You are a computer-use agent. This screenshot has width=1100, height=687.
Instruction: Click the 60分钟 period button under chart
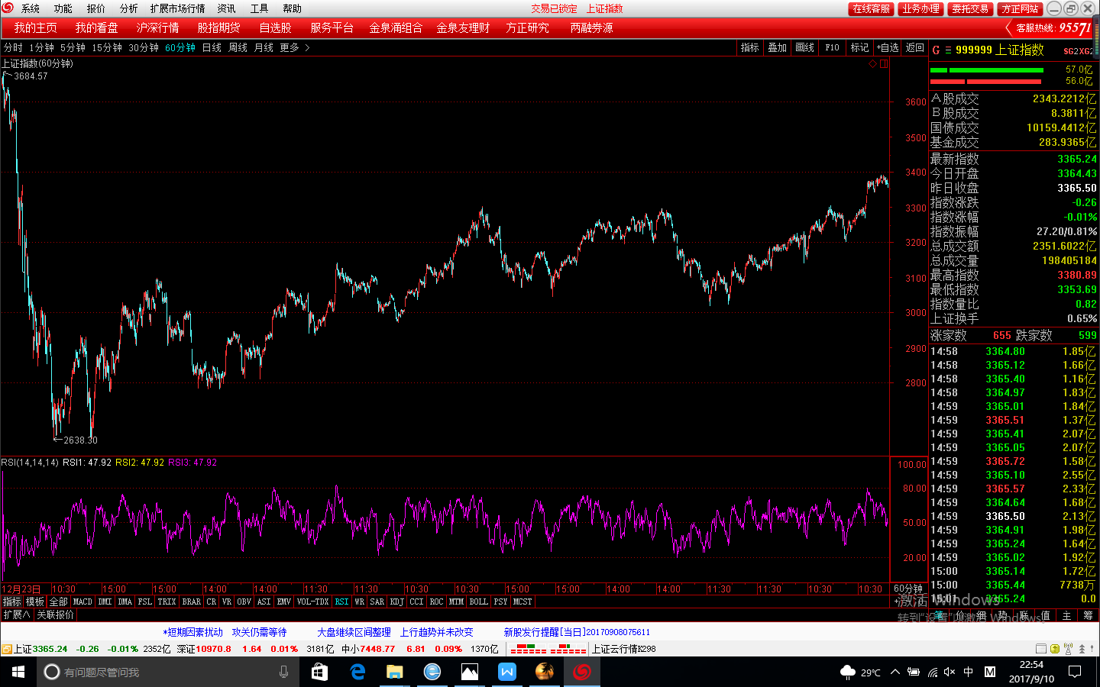coord(908,589)
